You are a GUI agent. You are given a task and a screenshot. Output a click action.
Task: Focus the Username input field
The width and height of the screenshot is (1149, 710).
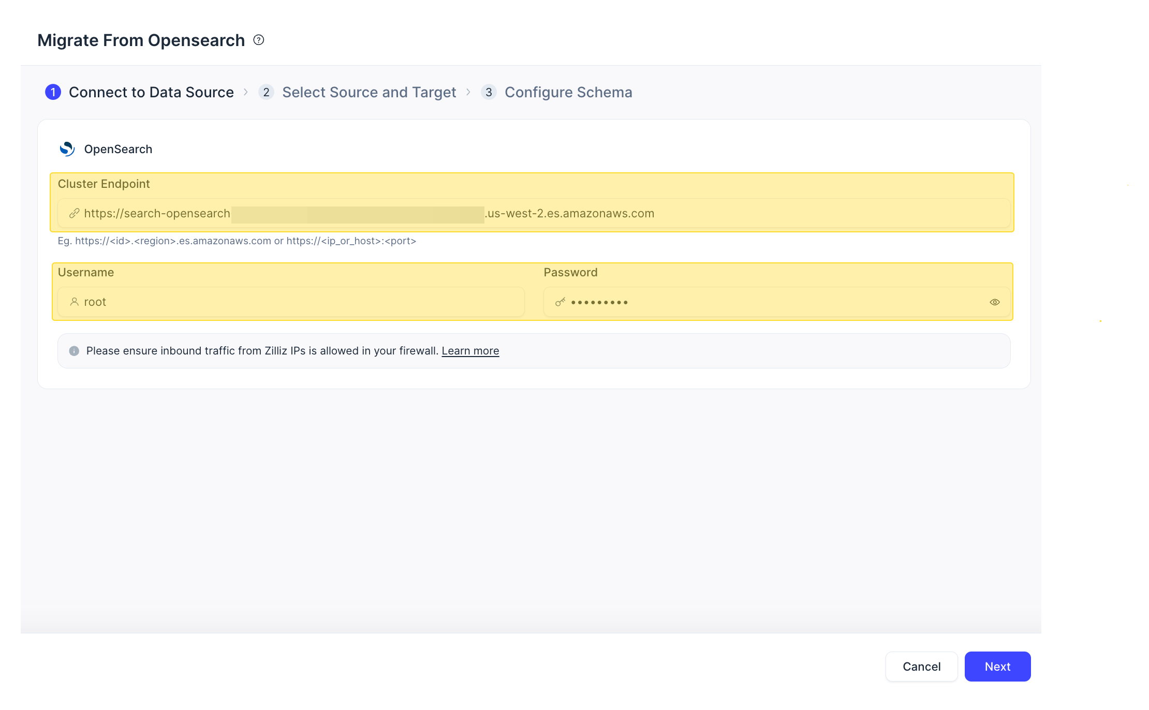(x=291, y=302)
